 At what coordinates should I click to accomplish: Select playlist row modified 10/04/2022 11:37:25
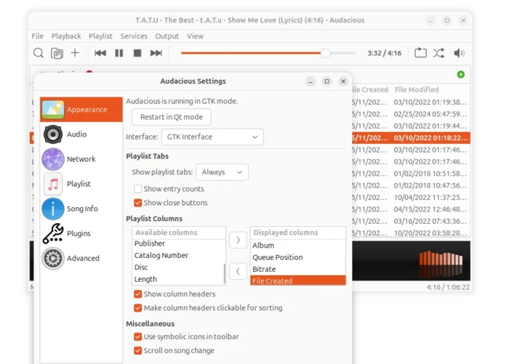pos(411,198)
